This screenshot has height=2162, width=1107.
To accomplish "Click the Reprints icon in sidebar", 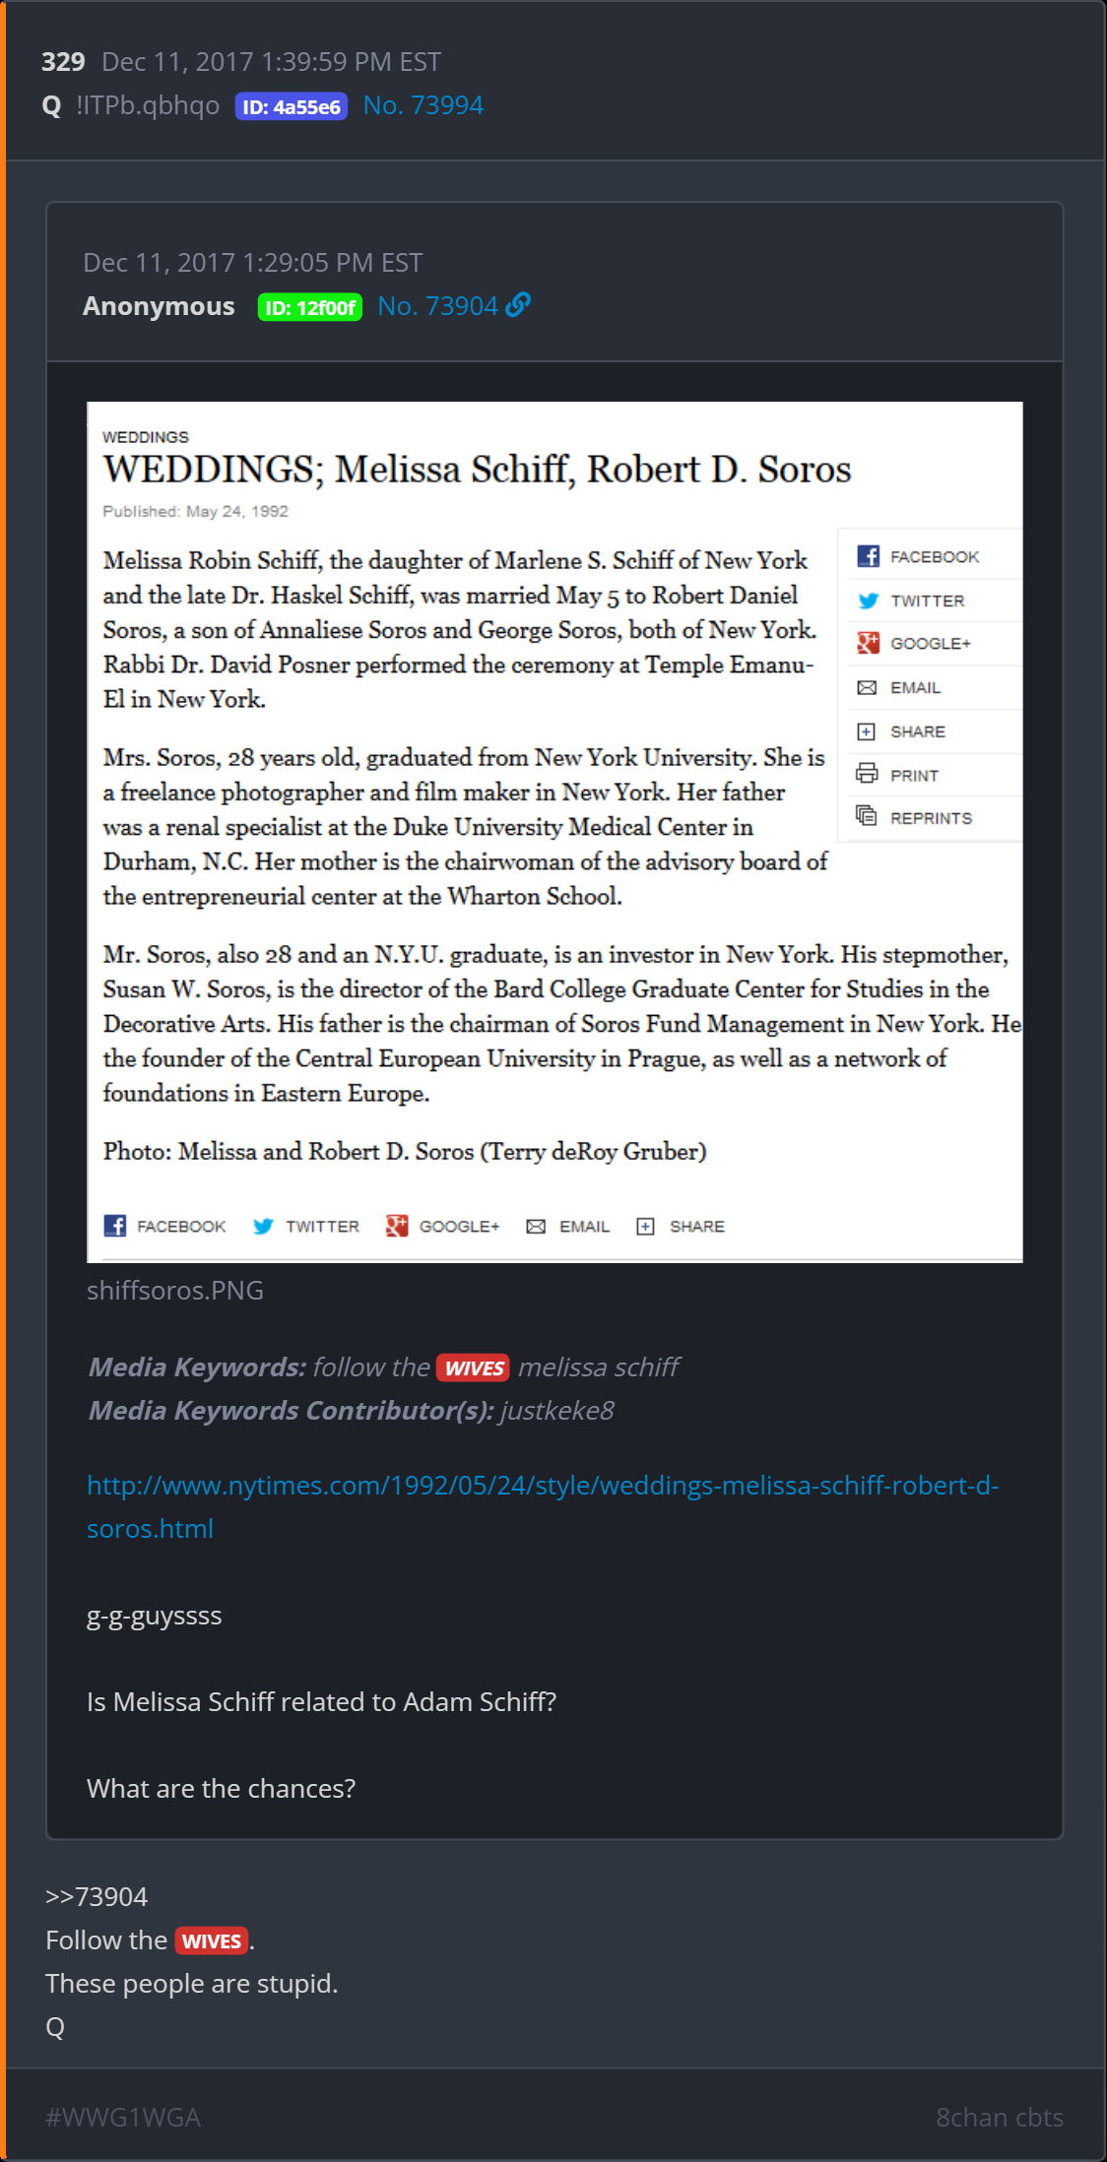I will point(867,816).
